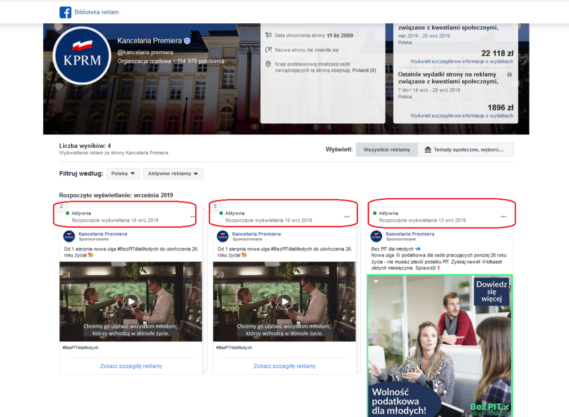Click the info icon beside 'Ostatnie wydatki strony'
The image size is (569, 417).
pos(510,75)
